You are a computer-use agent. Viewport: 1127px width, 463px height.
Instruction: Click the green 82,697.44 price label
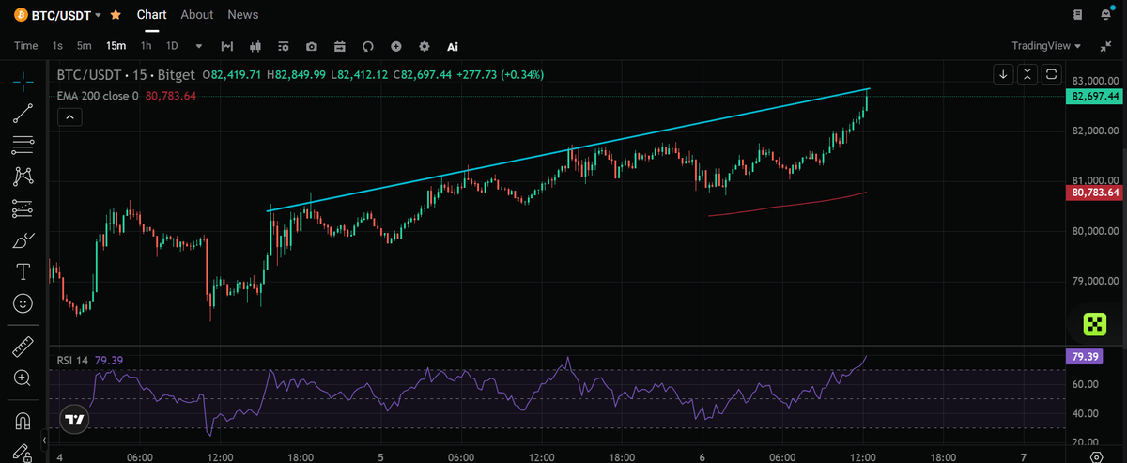tap(1094, 97)
